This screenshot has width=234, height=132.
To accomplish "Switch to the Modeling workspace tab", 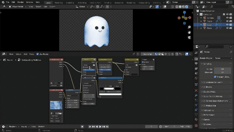I will [x=58, y=3].
